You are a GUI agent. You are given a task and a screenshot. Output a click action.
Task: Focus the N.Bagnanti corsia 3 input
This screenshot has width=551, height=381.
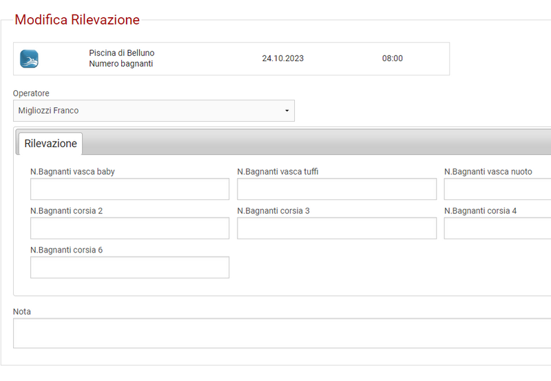point(336,228)
